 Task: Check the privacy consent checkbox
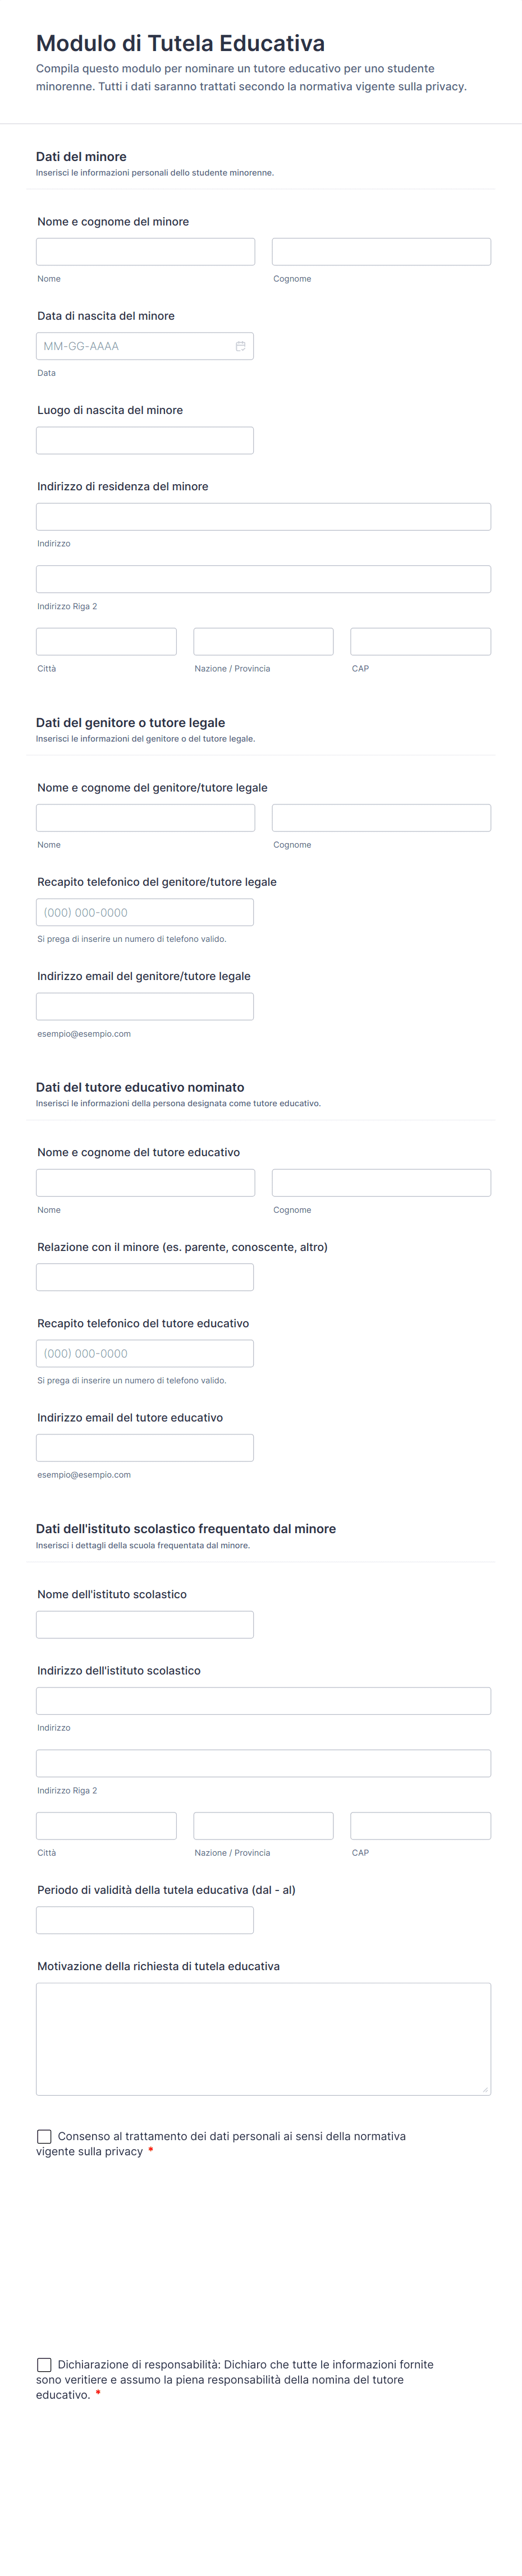pyautogui.click(x=44, y=2137)
